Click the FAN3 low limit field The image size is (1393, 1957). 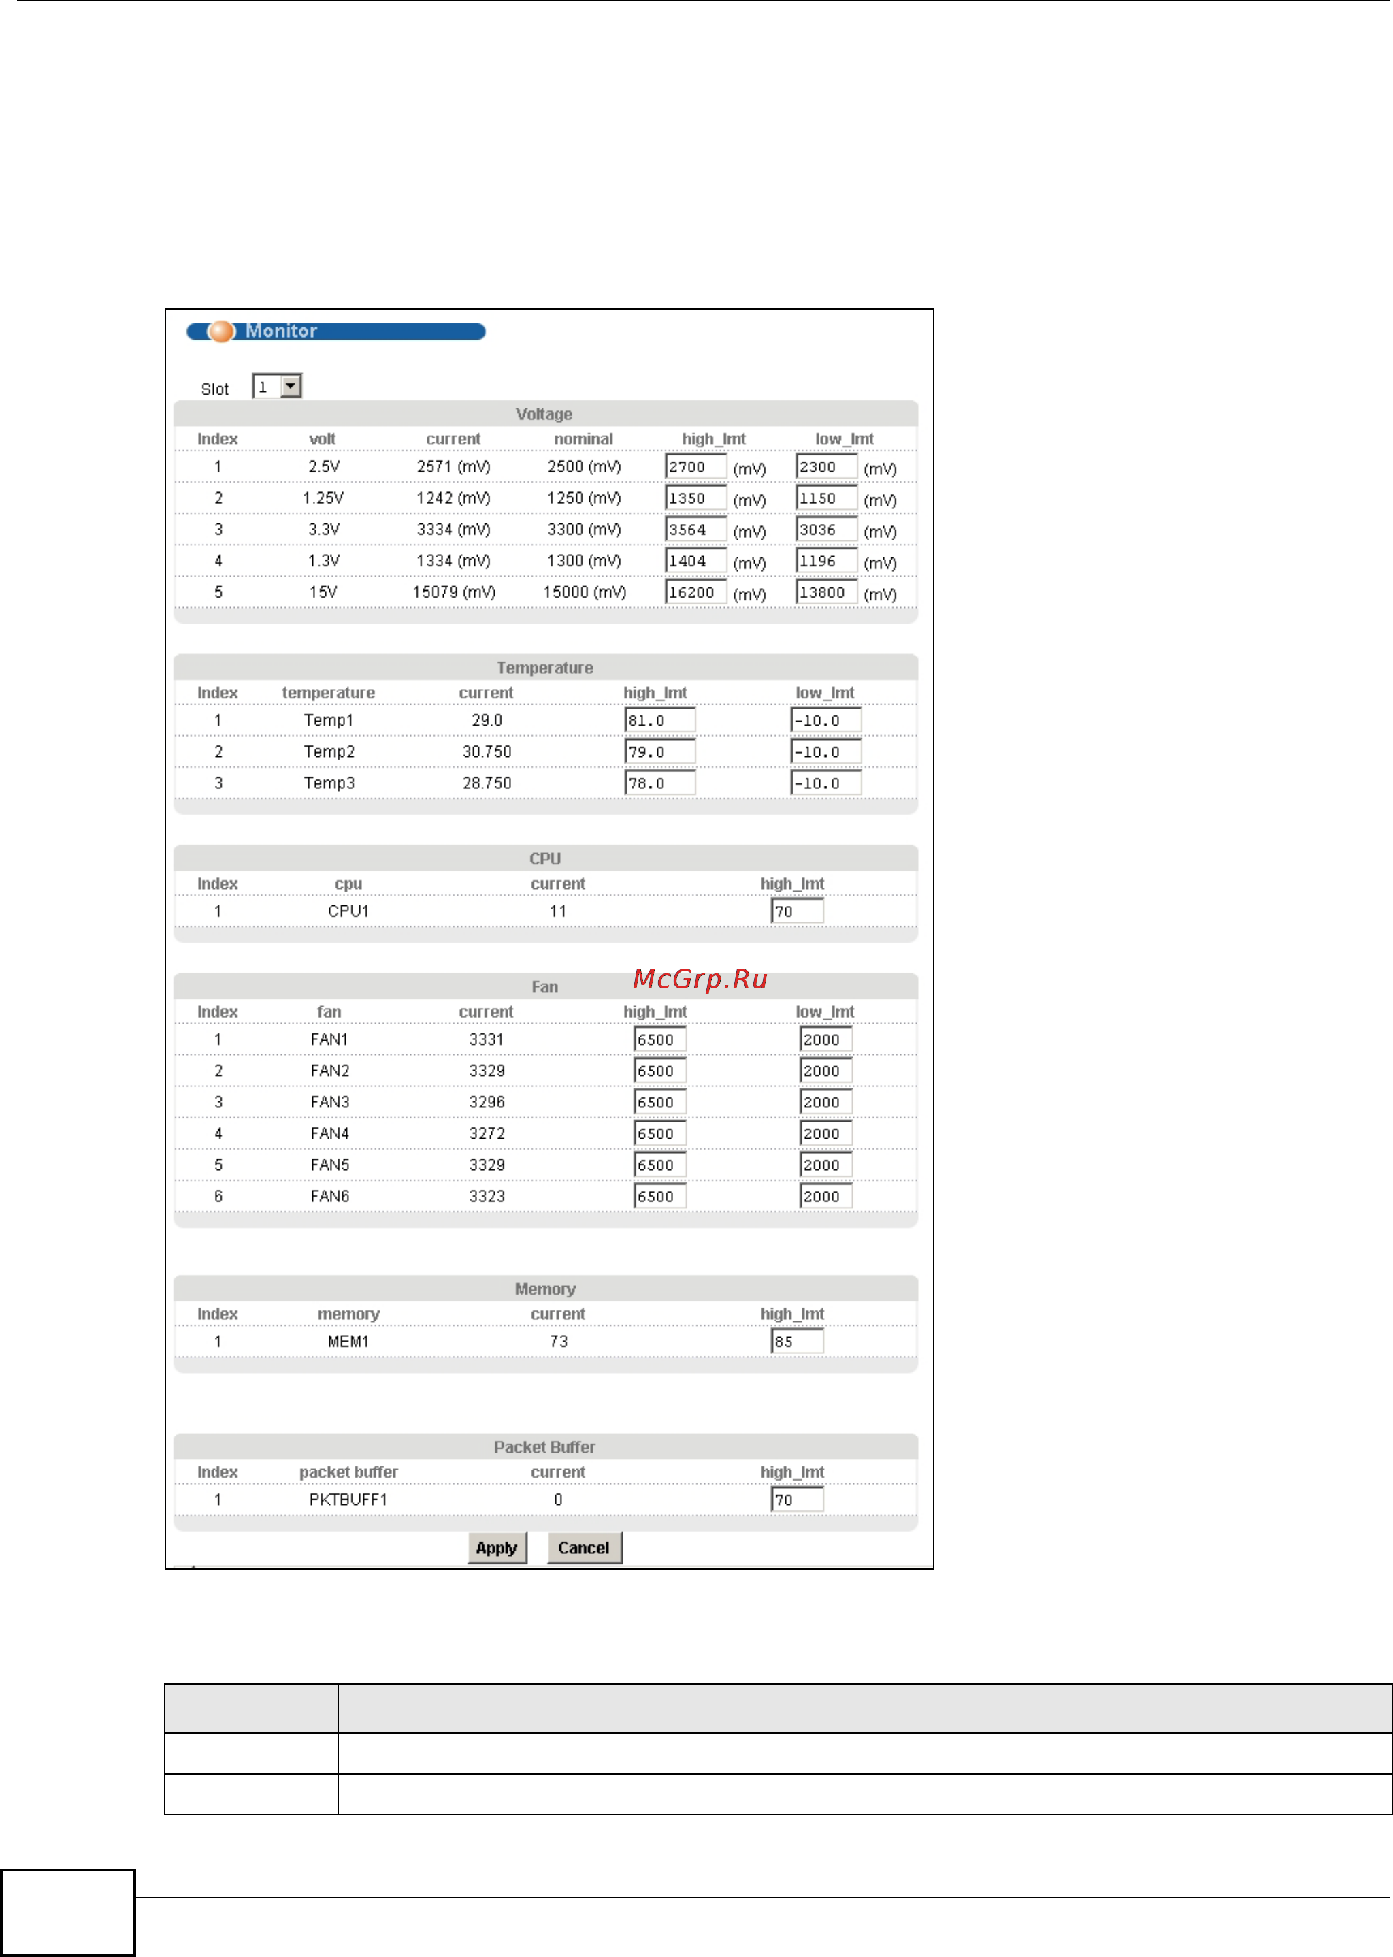click(825, 1103)
